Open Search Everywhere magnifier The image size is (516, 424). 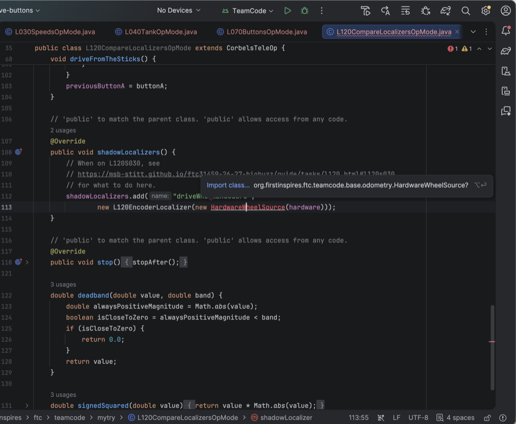coord(466,11)
